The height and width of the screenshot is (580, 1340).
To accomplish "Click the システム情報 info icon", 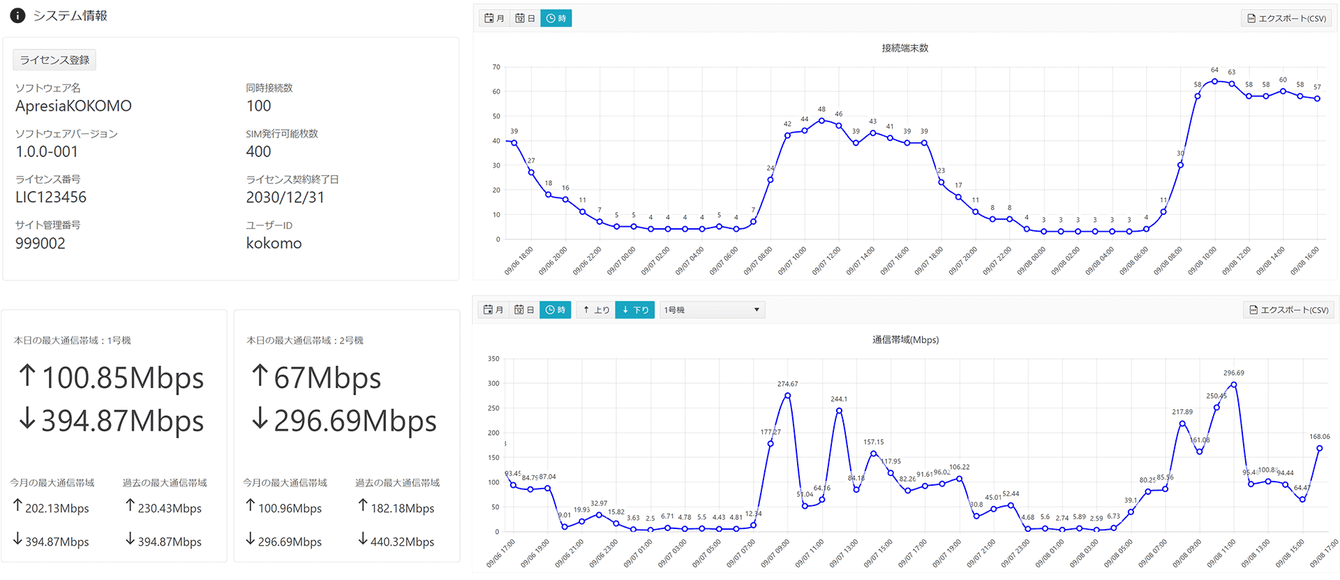I will [x=17, y=15].
